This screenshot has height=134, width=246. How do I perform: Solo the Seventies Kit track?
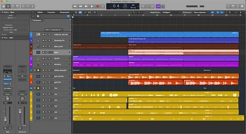47,40
